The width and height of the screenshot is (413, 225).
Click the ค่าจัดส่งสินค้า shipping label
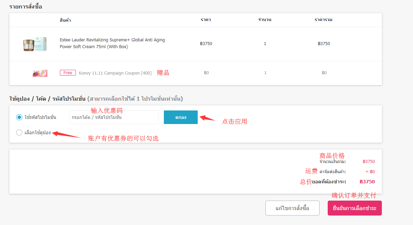click(x=333, y=172)
